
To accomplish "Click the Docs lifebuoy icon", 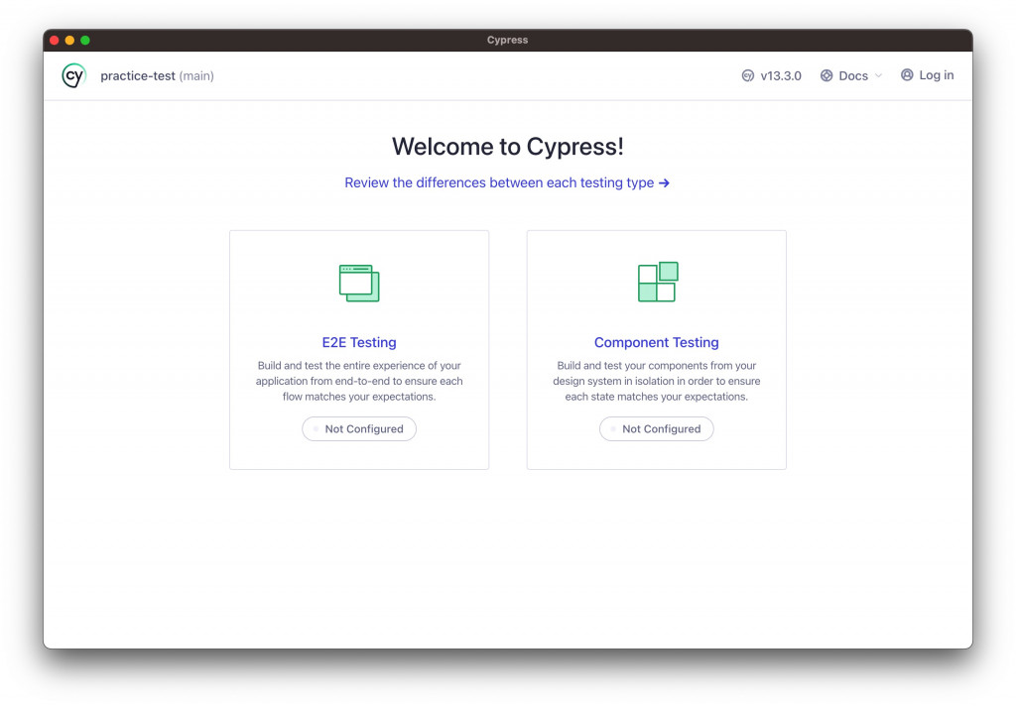I will click(826, 75).
